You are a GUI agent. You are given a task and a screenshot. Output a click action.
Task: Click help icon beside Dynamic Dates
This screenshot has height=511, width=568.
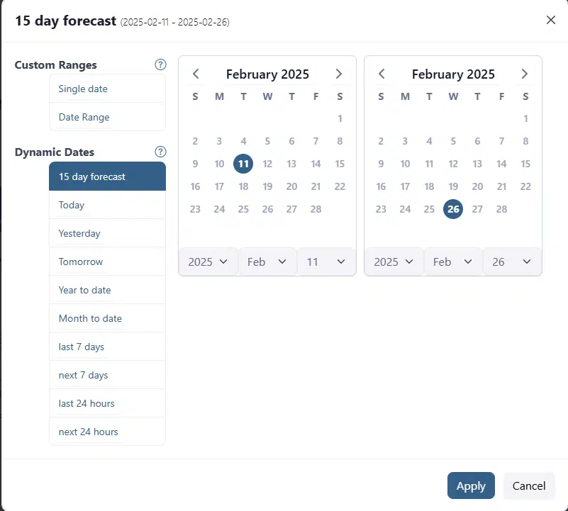coord(160,152)
